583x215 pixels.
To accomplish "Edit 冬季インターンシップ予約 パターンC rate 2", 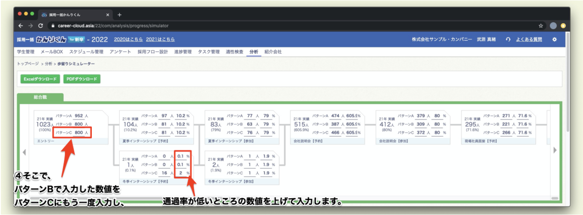I will click(181, 173).
